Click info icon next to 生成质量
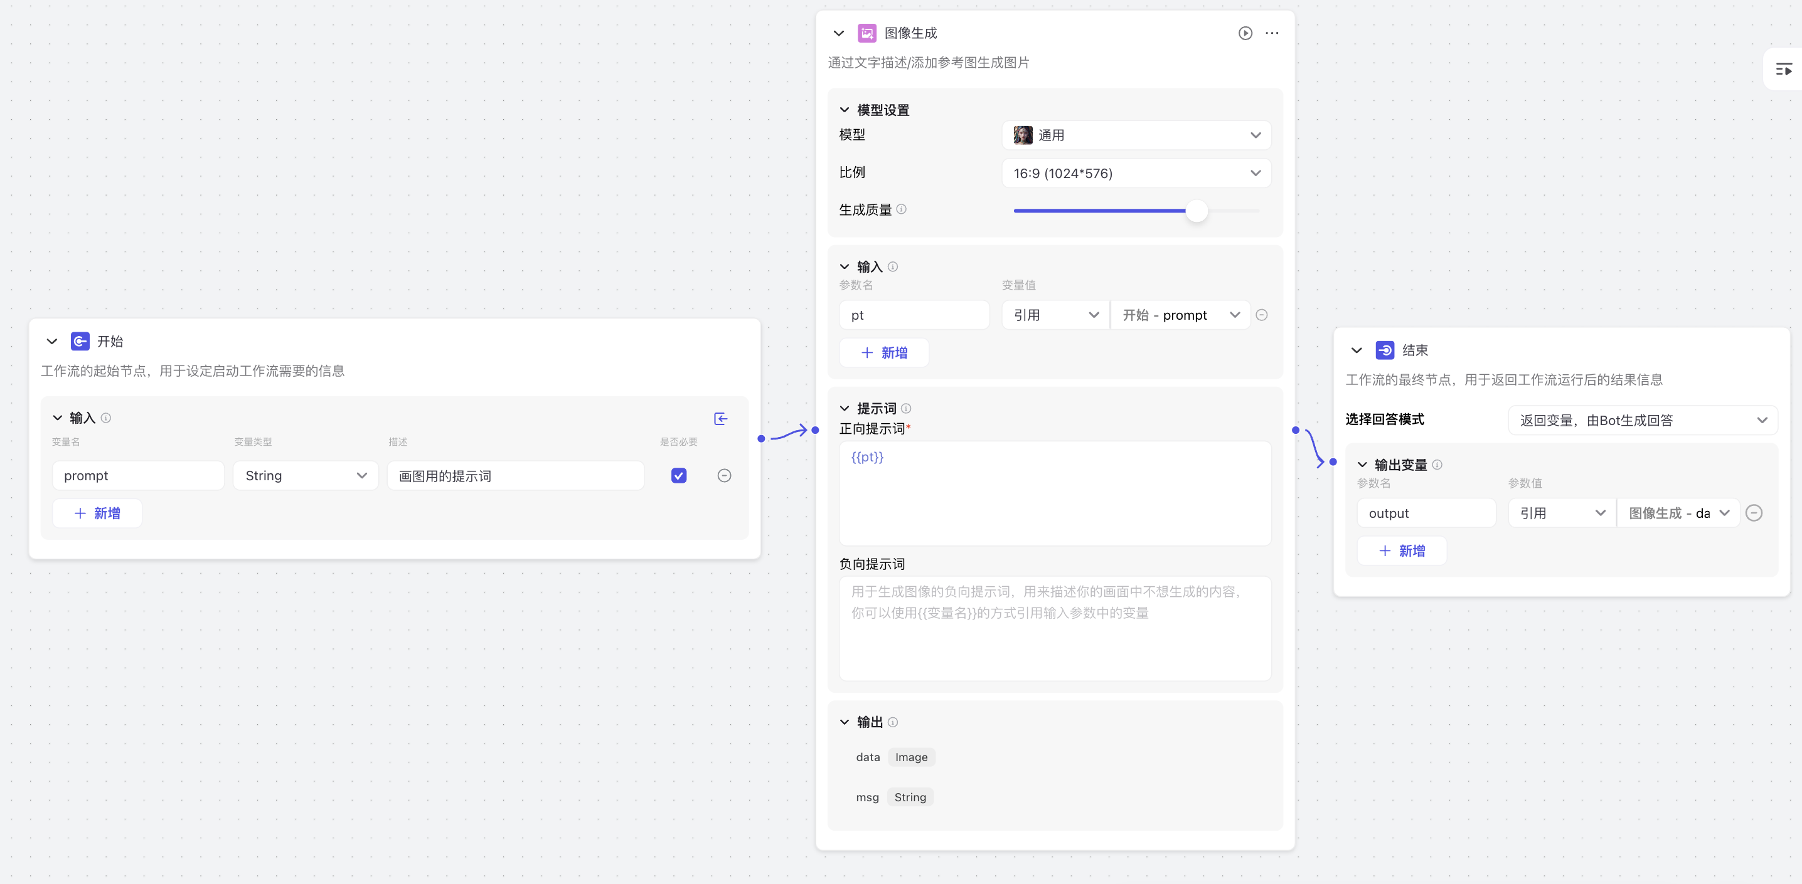 pyautogui.click(x=901, y=209)
